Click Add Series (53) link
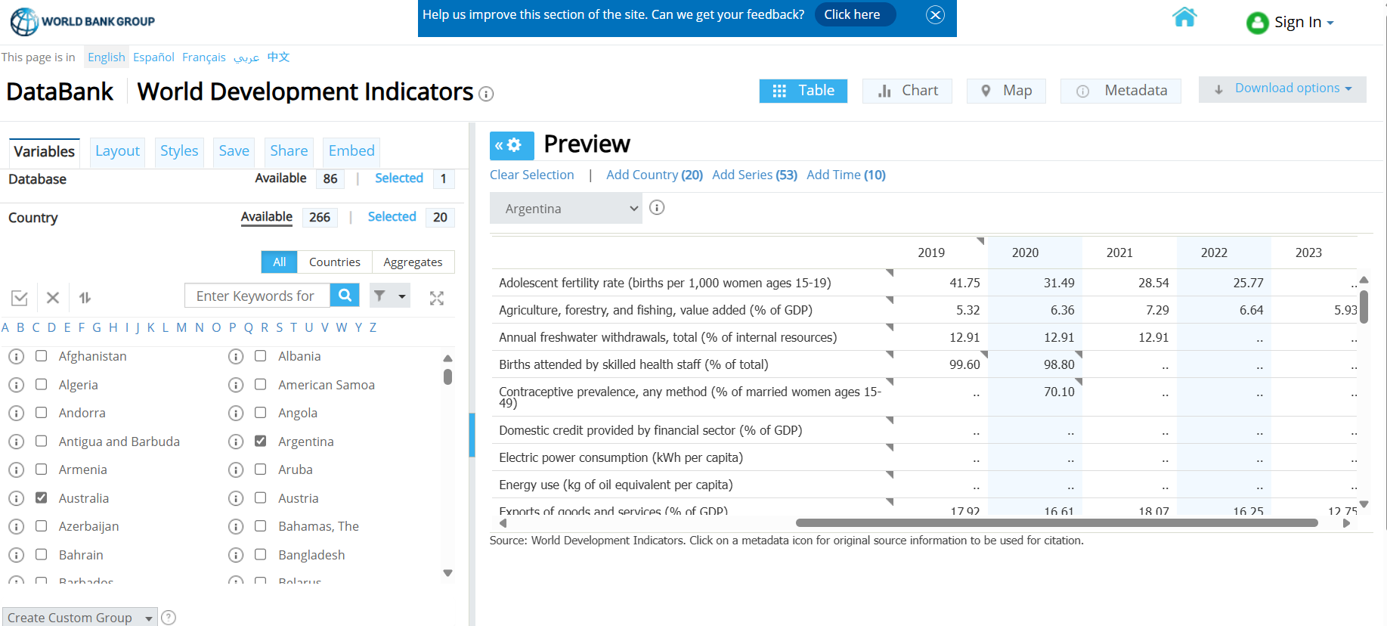 pyautogui.click(x=754, y=175)
